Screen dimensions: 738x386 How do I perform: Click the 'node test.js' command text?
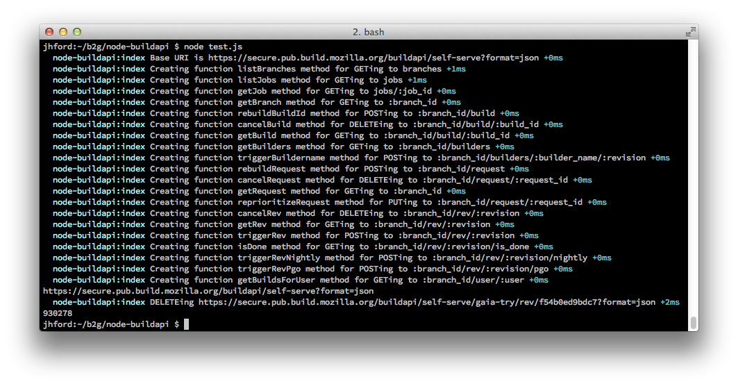[213, 47]
